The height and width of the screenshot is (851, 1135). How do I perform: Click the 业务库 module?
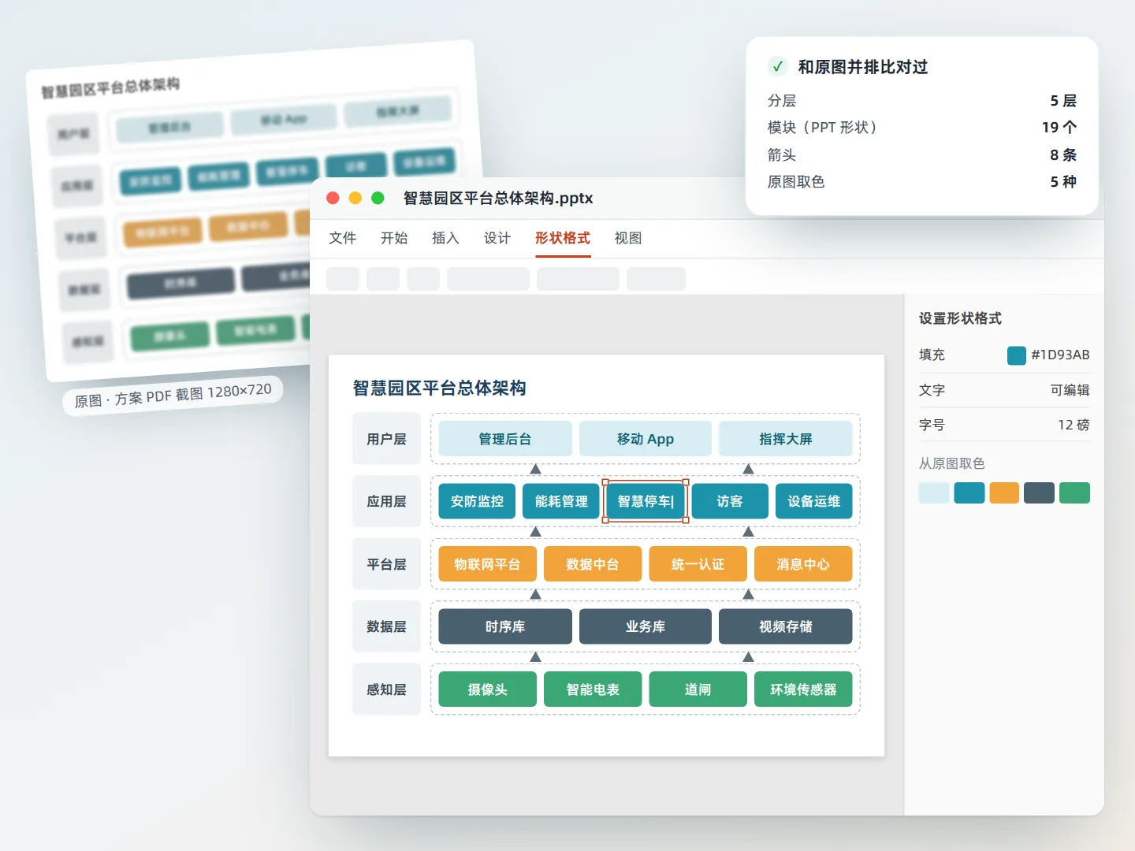click(x=646, y=626)
